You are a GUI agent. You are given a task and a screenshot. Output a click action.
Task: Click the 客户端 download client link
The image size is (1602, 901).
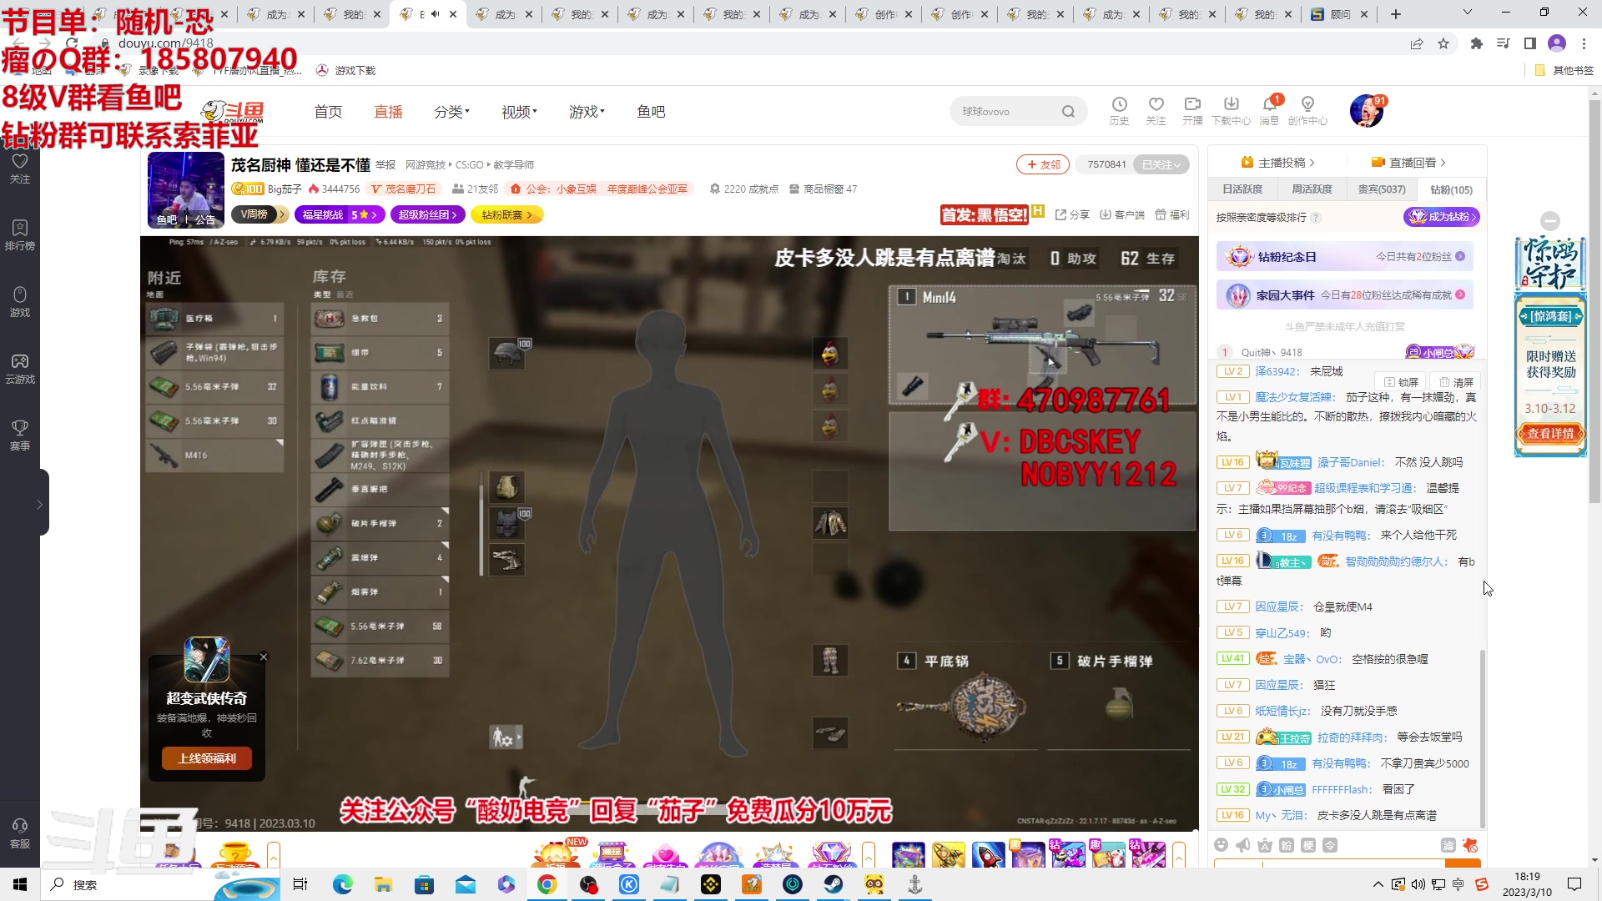pos(1121,214)
